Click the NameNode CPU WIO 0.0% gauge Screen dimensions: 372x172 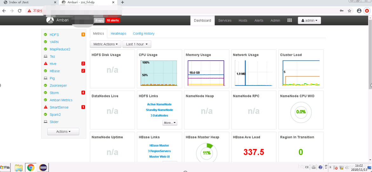(x=301, y=112)
